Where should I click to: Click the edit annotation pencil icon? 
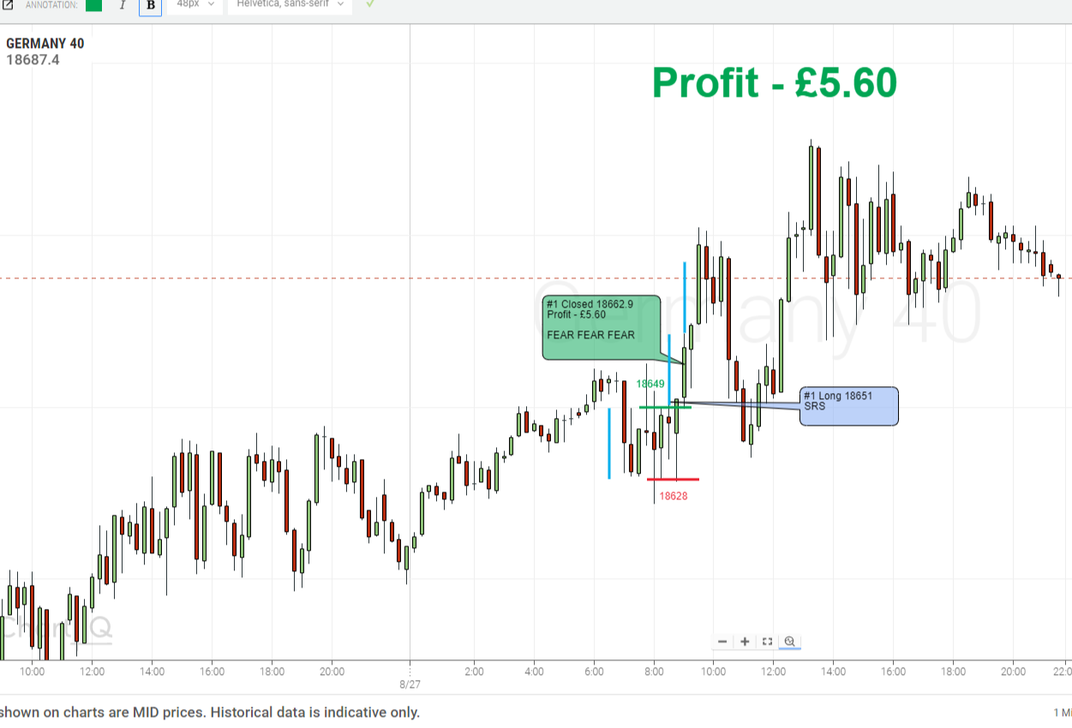(7, 5)
